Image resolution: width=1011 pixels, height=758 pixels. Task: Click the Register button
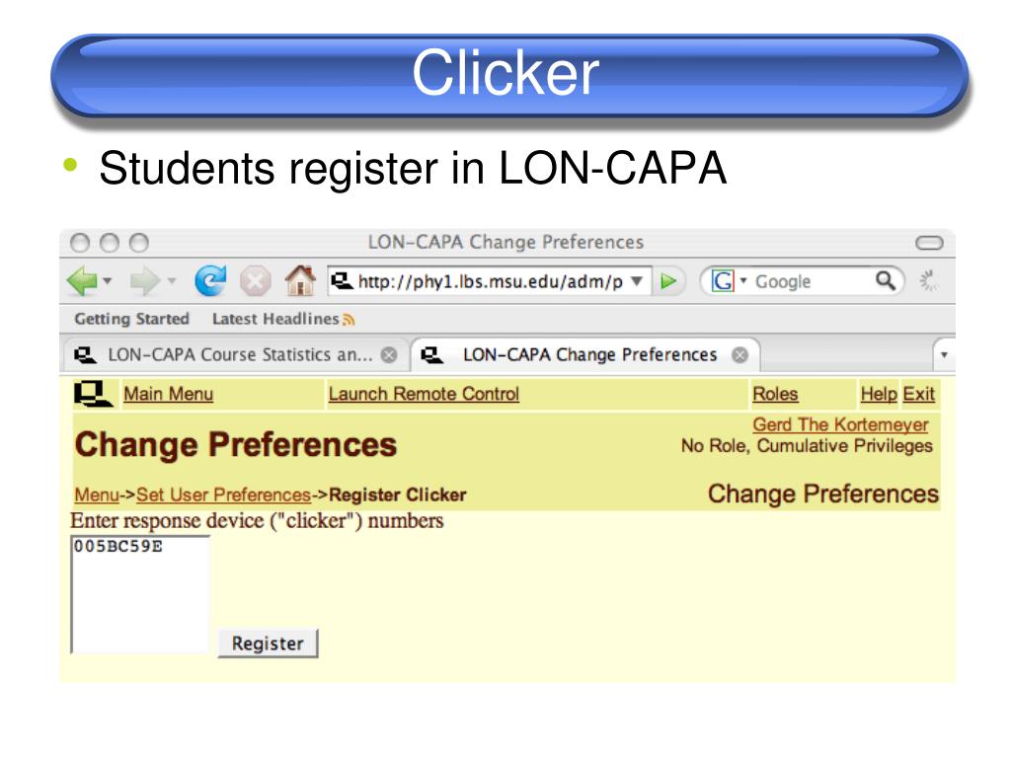pos(268,644)
